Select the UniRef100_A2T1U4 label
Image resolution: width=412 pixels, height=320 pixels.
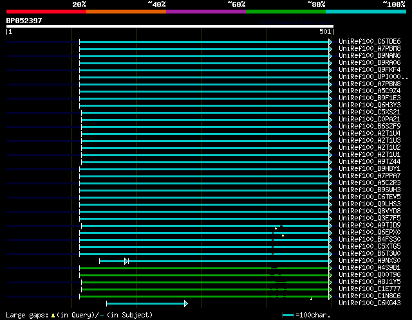[x=370, y=133]
